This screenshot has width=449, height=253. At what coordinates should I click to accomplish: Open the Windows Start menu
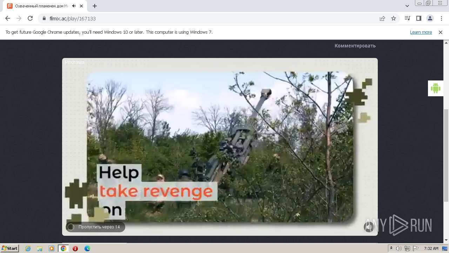pyautogui.click(x=9, y=248)
